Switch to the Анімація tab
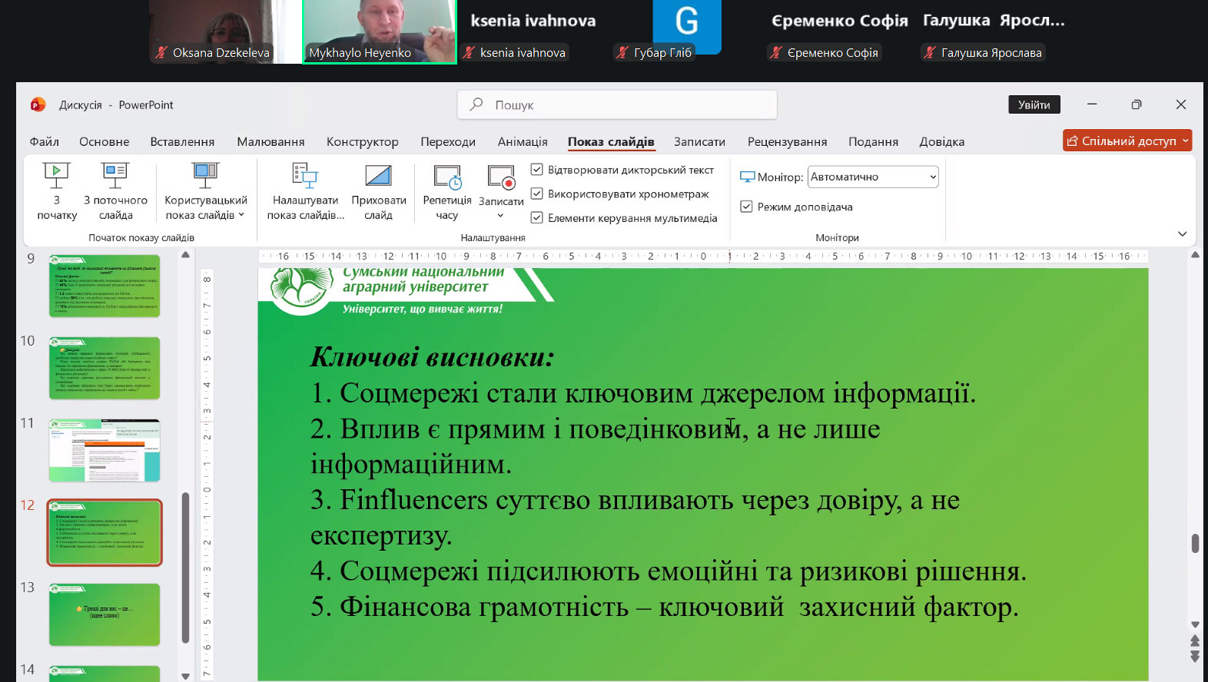 (523, 142)
